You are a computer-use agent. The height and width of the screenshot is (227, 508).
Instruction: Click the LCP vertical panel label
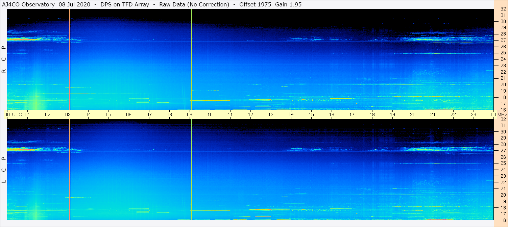point(4,170)
